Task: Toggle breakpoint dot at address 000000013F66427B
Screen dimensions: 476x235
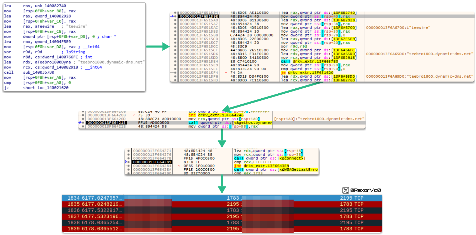Action: click(x=128, y=158)
